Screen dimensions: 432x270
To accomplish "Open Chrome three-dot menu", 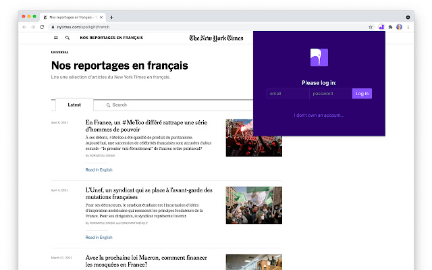I will point(408,27).
